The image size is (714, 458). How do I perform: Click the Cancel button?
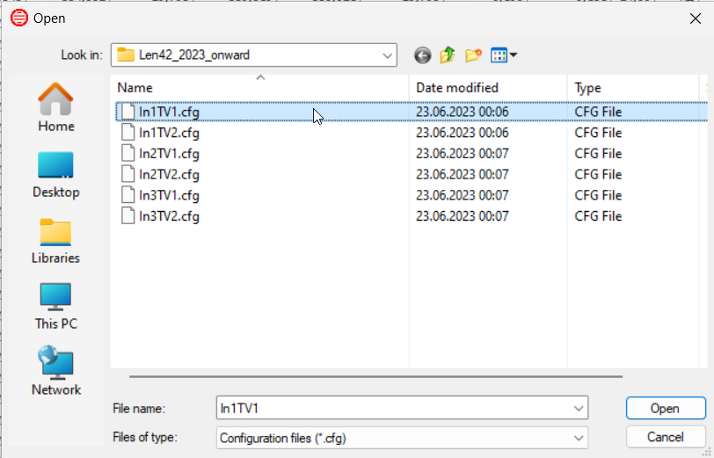666,438
